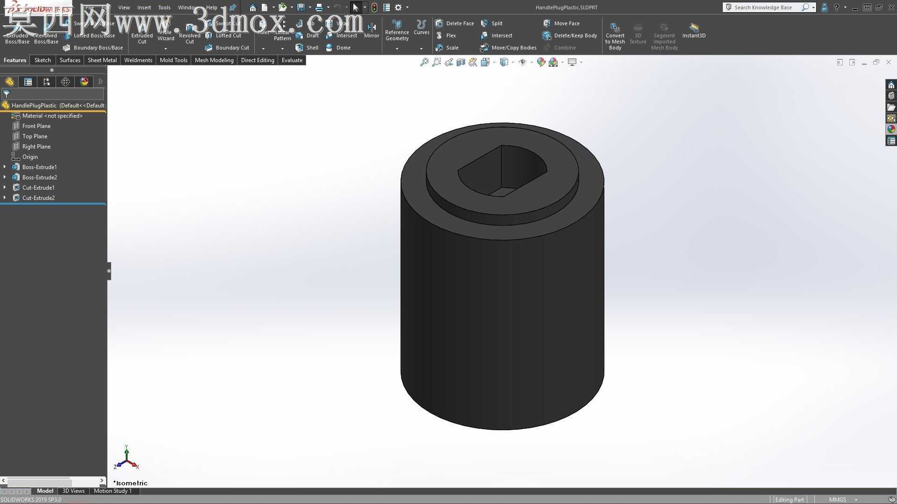This screenshot has width=897, height=504.
Task: Select the Scale tool
Action: [x=447, y=48]
